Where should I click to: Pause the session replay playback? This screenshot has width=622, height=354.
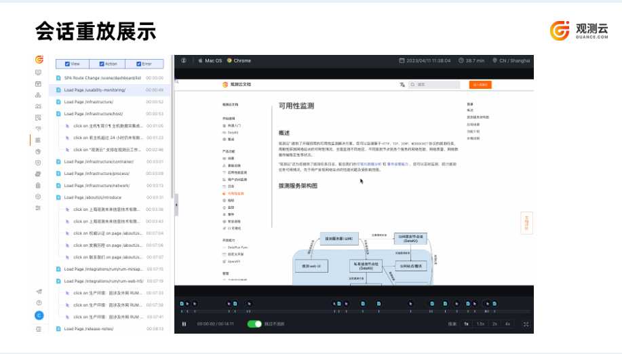[x=184, y=324]
